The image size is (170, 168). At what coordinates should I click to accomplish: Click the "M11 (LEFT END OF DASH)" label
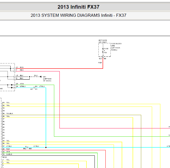point(47,79)
